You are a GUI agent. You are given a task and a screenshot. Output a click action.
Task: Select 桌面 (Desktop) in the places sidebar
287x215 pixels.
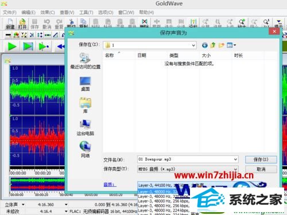pyautogui.click(x=86, y=84)
